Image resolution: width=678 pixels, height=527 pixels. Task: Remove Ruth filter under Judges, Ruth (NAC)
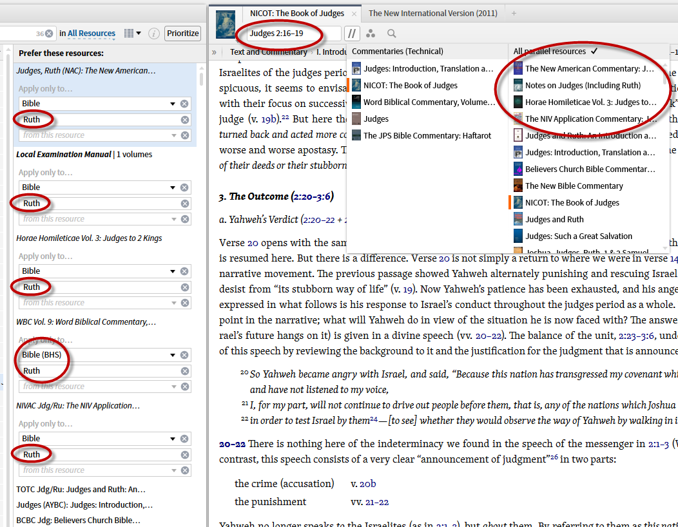pos(184,120)
